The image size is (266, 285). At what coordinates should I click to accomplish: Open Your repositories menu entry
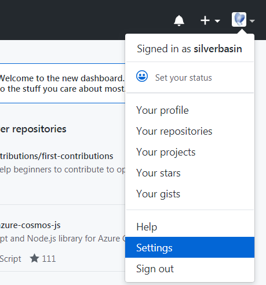tap(190, 131)
